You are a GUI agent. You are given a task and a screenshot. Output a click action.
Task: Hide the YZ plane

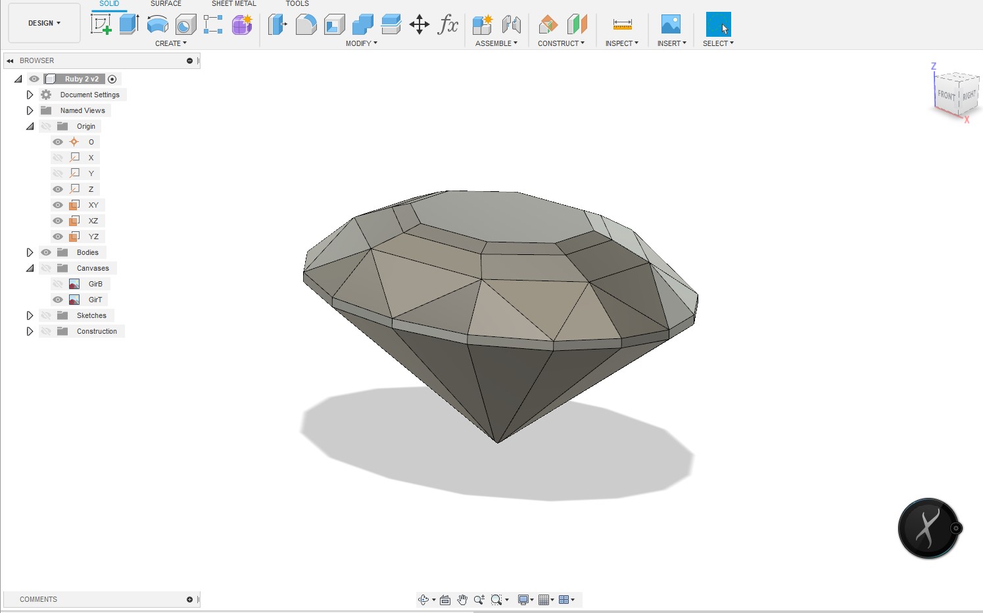(x=58, y=237)
